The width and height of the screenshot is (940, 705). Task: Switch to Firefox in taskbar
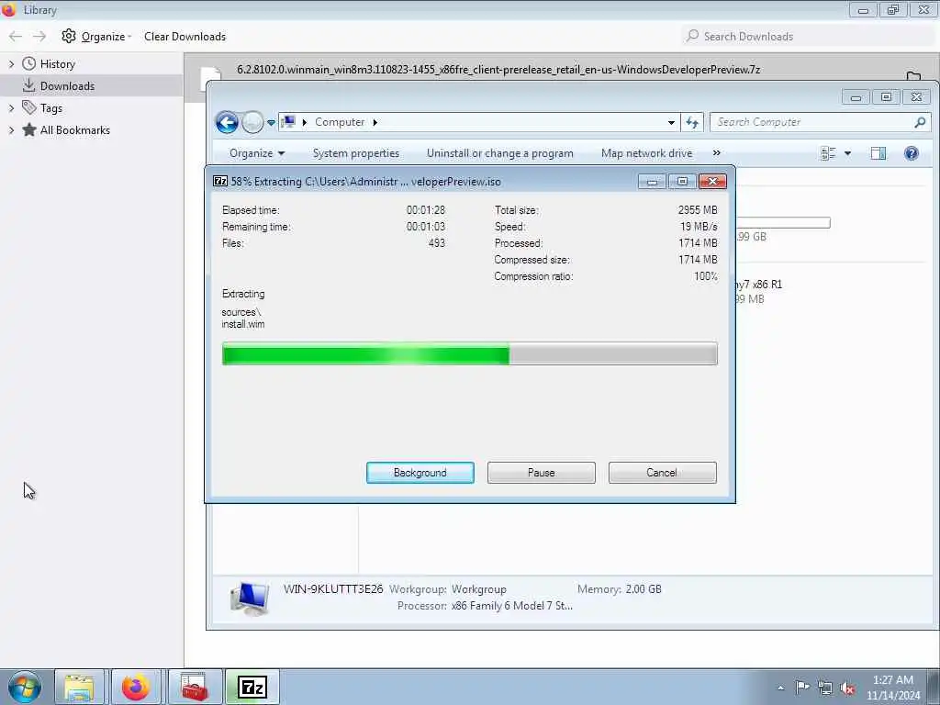[x=136, y=687]
